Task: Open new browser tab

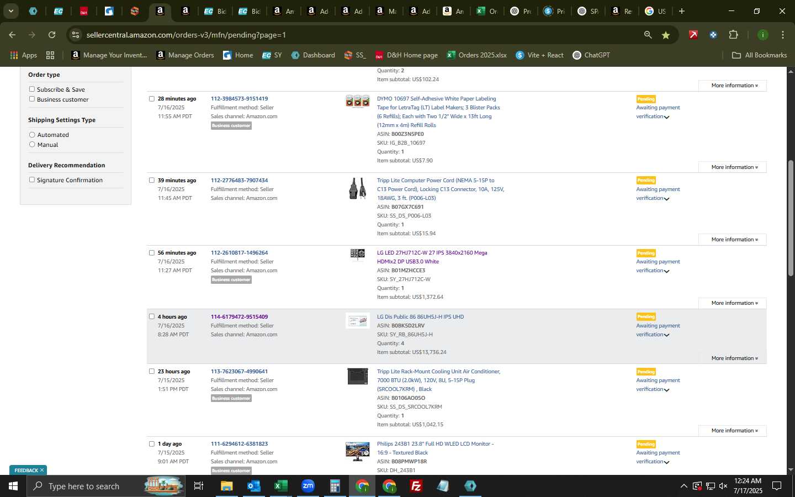Action: [682, 11]
